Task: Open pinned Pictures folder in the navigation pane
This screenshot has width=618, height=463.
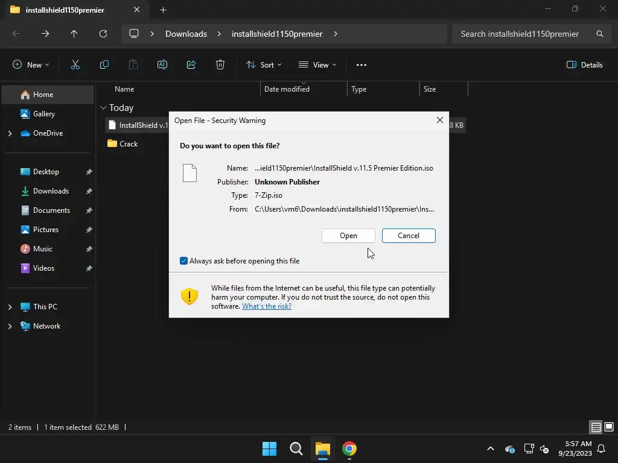Action: coord(48,230)
